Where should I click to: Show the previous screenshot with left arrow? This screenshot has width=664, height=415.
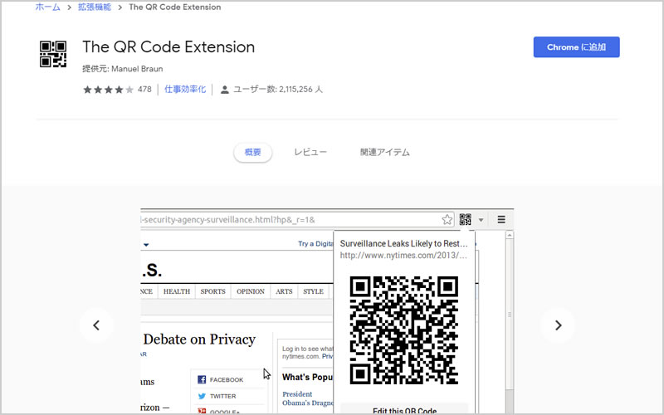click(96, 325)
